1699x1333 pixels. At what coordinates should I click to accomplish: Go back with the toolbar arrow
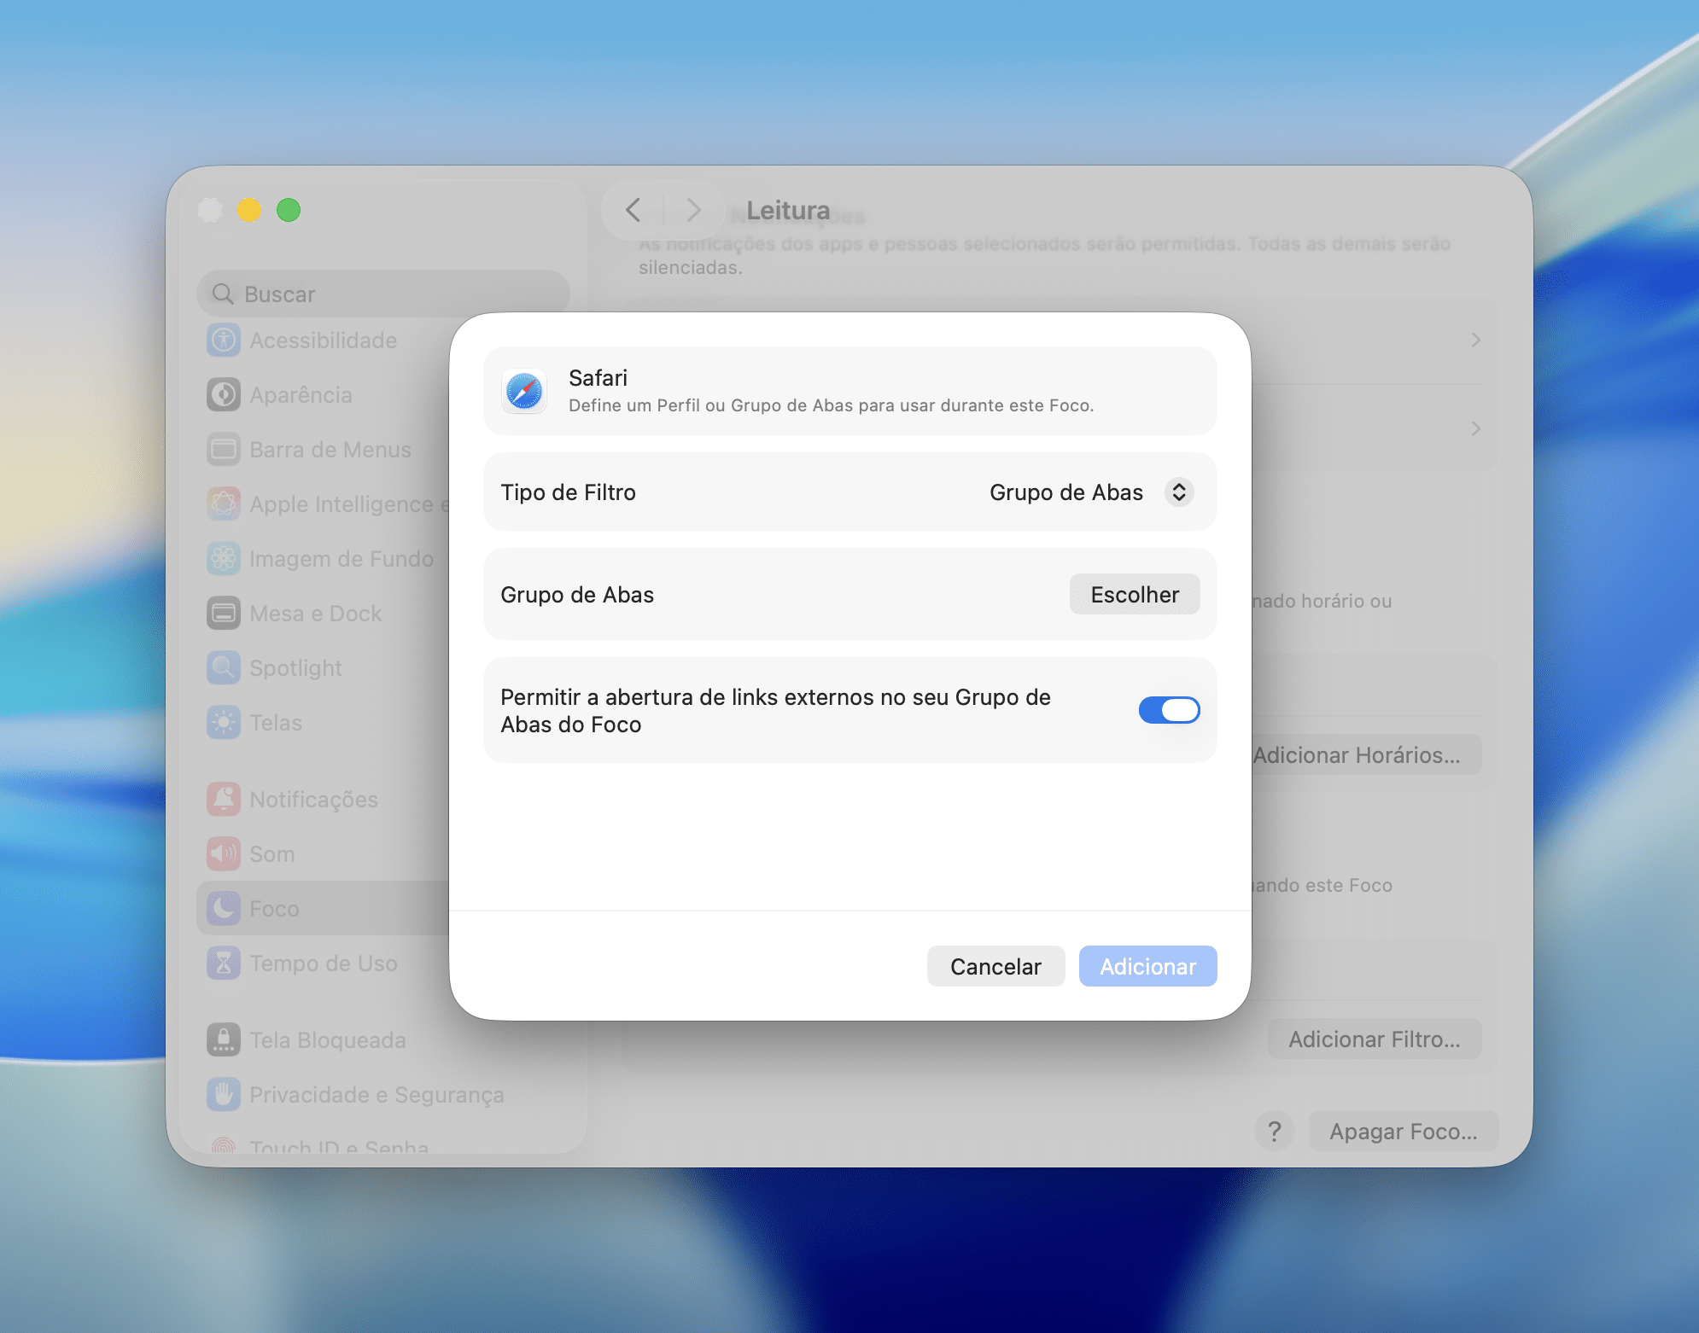pyautogui.click(x=633, y=210)
